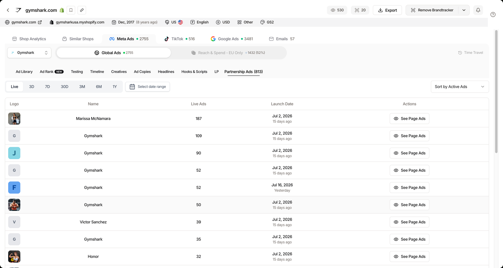Open the Creatives subtab
This screenshot has height=268, width=503.
pos(119,72)
